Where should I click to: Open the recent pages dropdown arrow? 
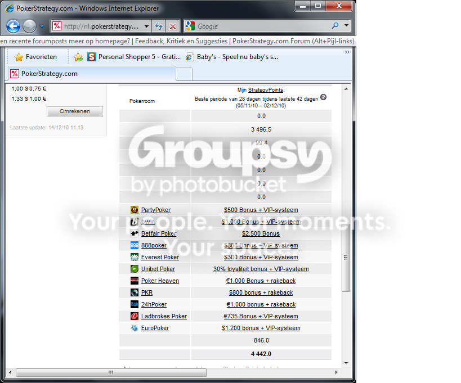click(x=42, y=26)
